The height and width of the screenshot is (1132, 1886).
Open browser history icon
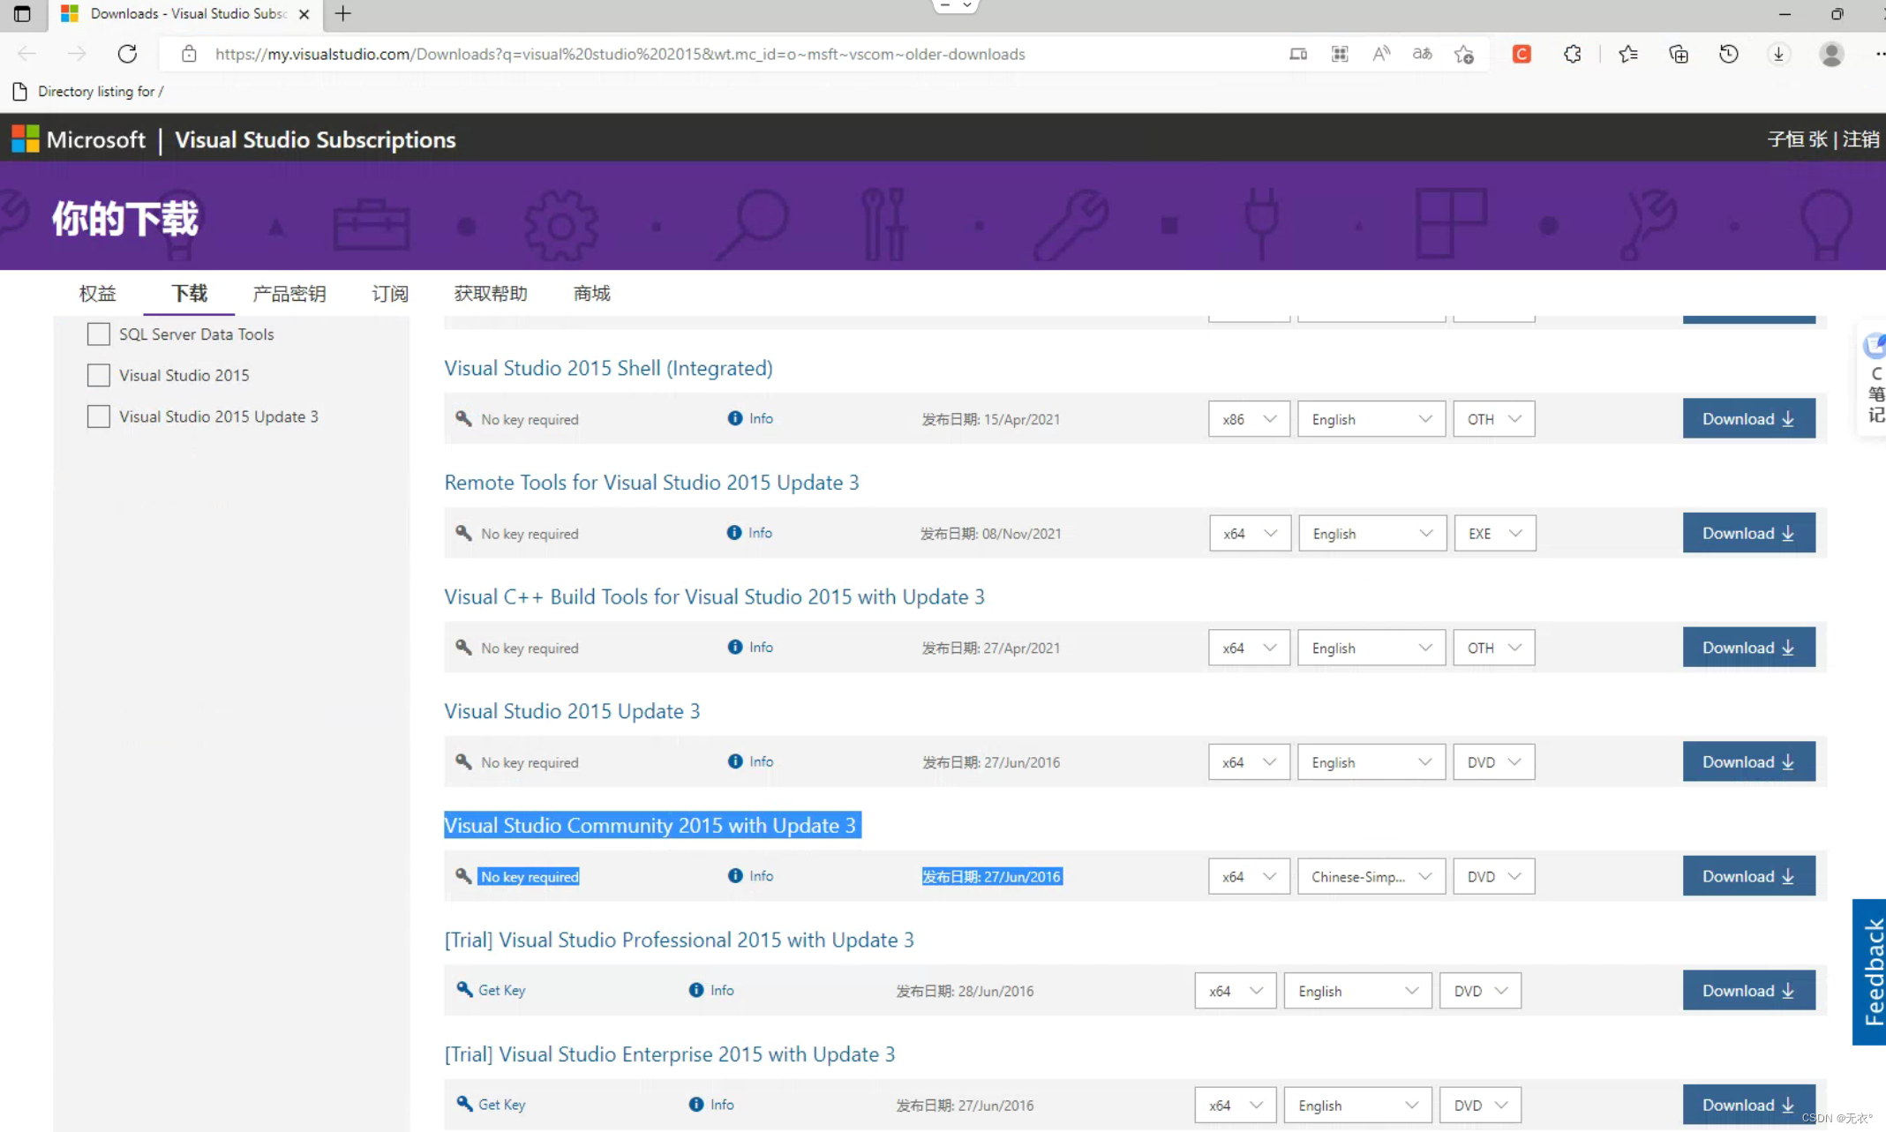[x=1729, y=54]
